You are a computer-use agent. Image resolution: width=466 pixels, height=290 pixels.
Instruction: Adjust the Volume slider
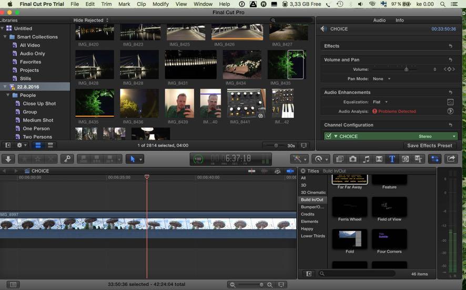406,69
